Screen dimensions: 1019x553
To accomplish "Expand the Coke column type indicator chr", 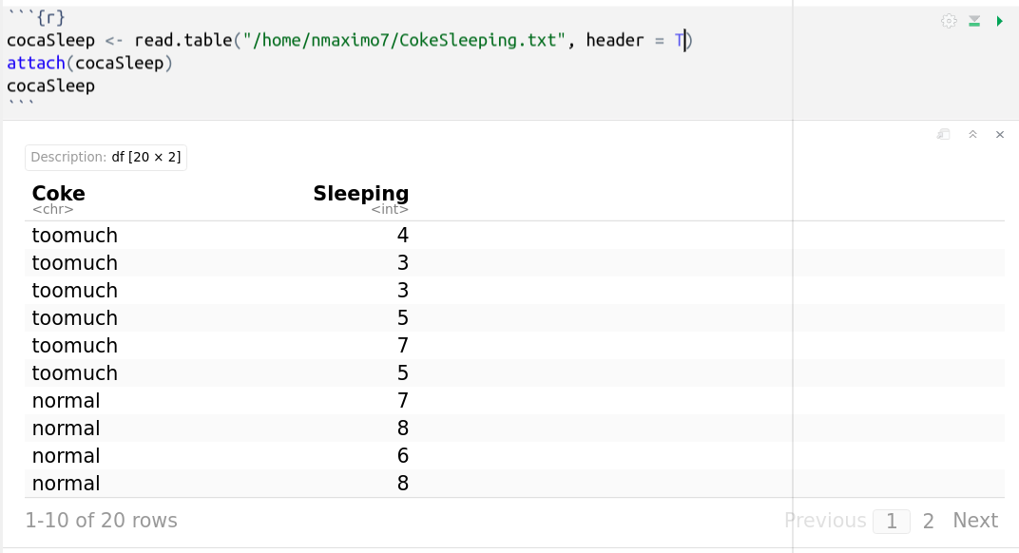I will 52,209.
